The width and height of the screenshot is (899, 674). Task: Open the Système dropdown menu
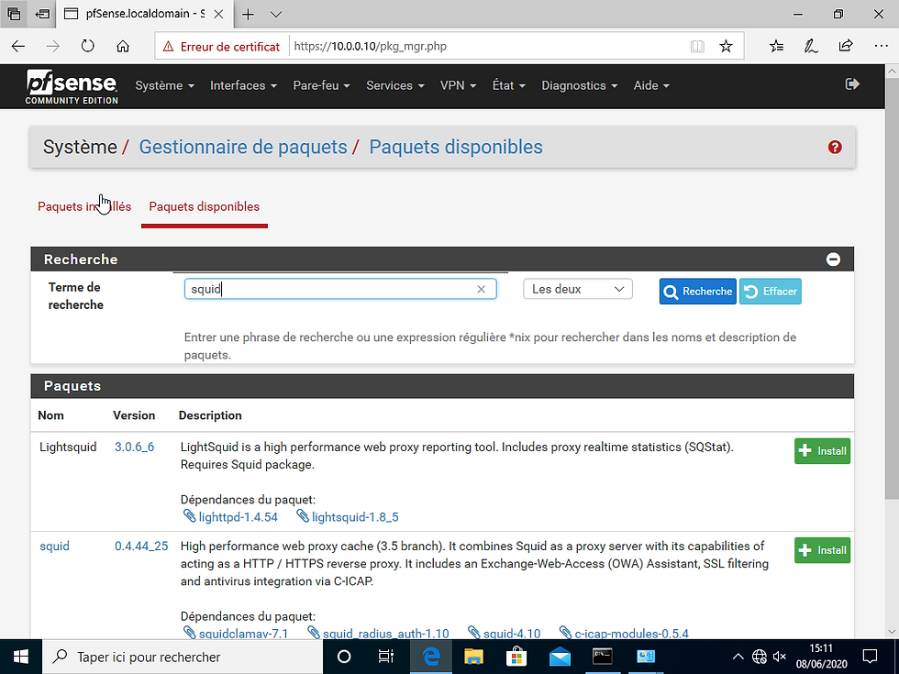click(x=164, y=85)
